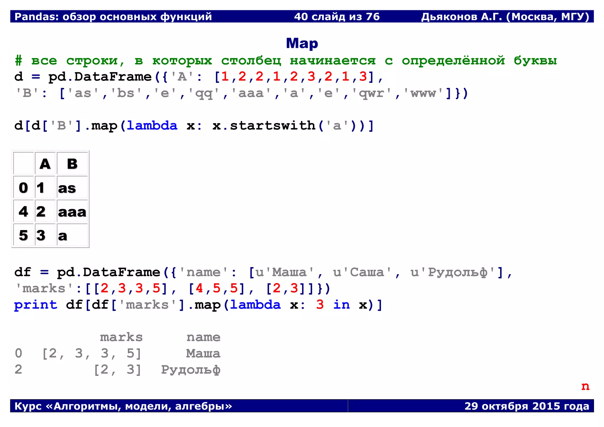
Task: Click column header 'B' in the table
Action: click(72, 164)
